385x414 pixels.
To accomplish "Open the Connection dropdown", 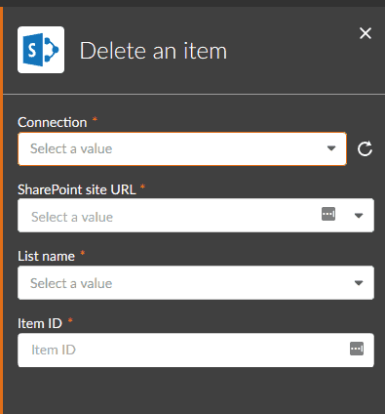I will click(182, 148).
